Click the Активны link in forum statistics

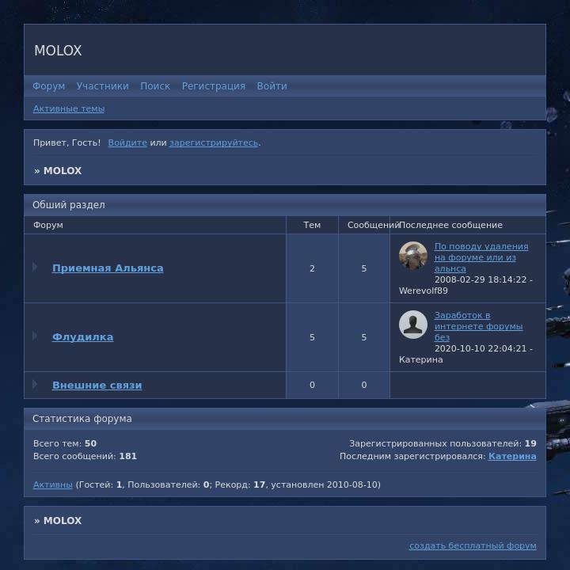click(x=53, y=484)
